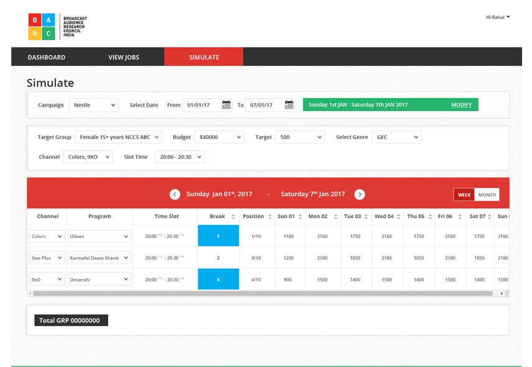Viewport: 532px width, 367px height.
Task: Open the Campaign dropdown showing Nestle
Action: tap(93, 105)
